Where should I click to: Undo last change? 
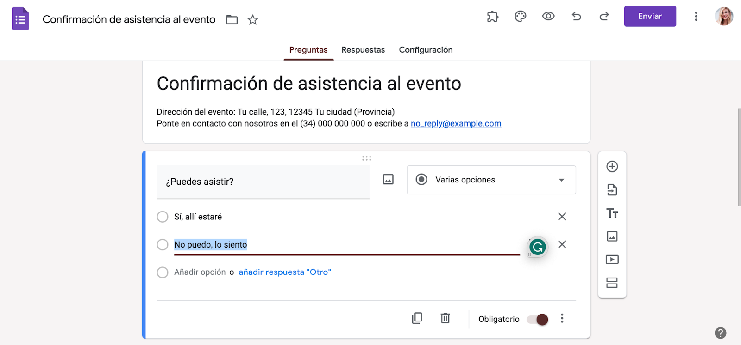pos(577,17)
